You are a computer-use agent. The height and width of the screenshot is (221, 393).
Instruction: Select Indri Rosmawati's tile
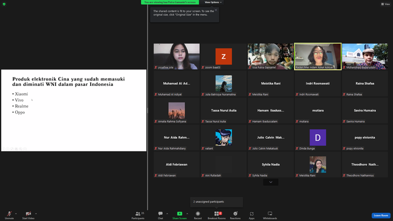coord(318,83)
